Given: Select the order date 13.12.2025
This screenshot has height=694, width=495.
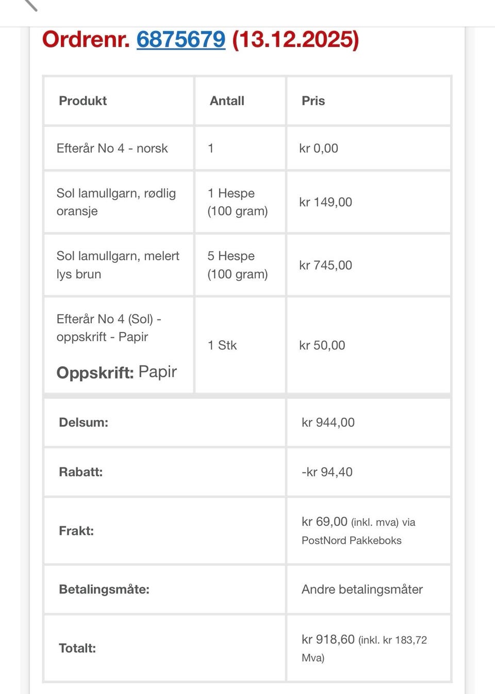Looking at the screenshot, I should tap(295, 40).
